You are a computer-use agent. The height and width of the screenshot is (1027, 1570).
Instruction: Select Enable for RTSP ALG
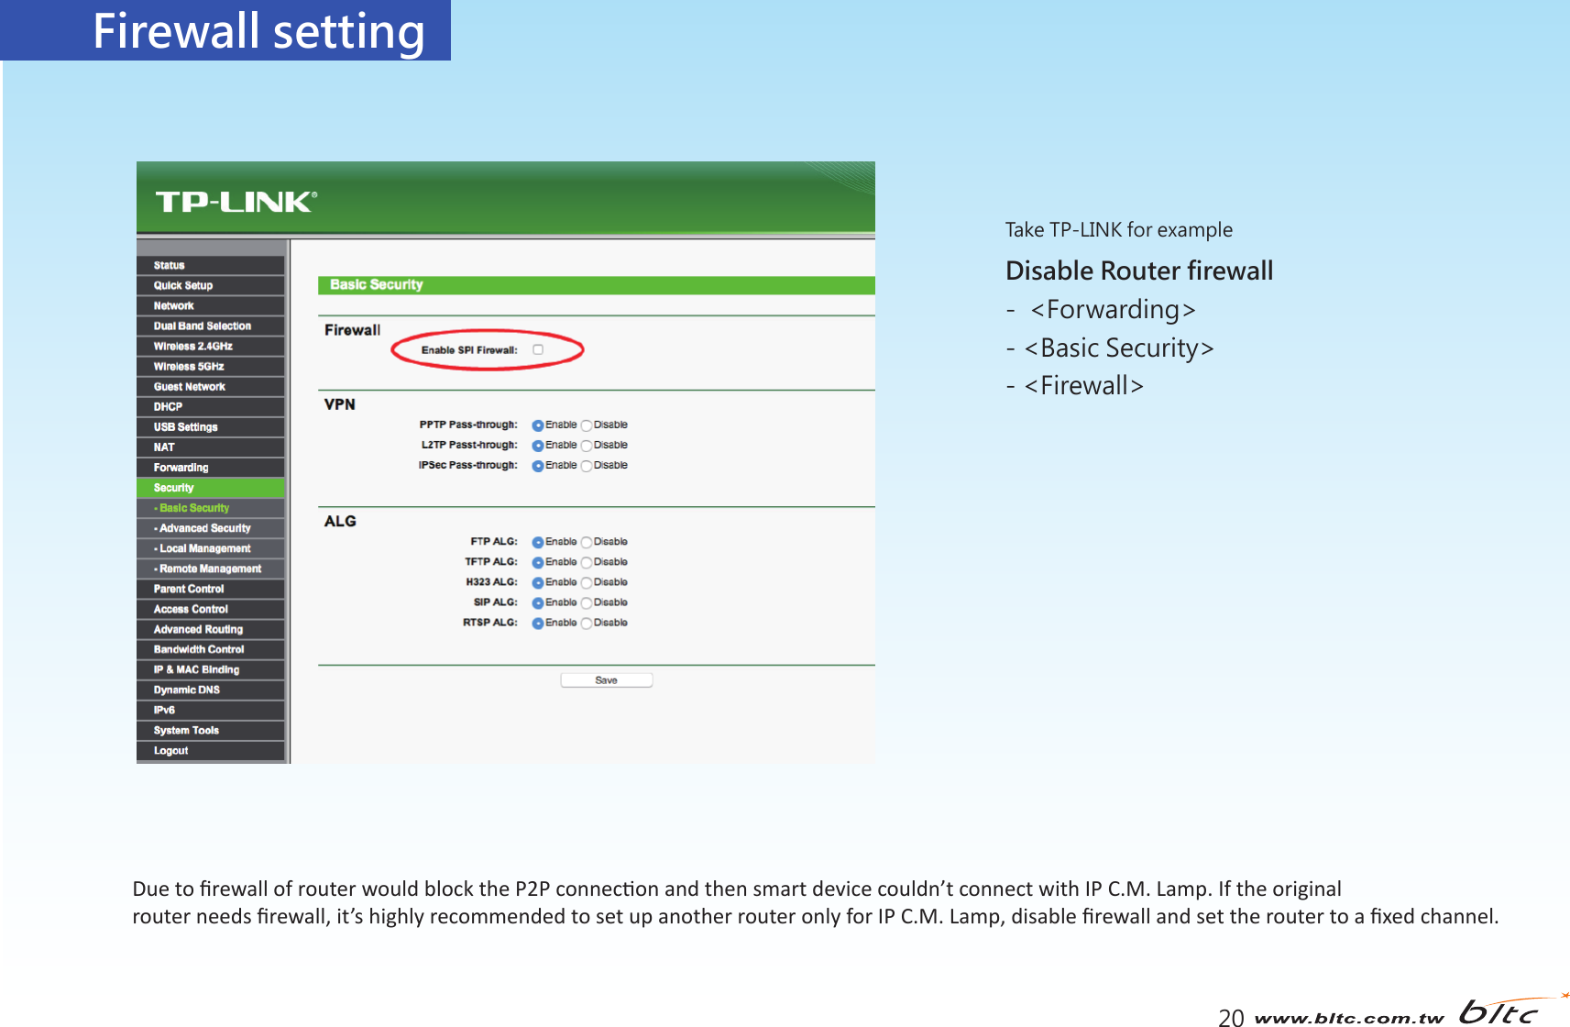click(x=538, y=623)
